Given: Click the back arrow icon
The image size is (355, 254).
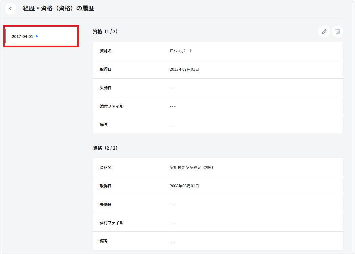Looking at the screenshot, I should [10, 9].
